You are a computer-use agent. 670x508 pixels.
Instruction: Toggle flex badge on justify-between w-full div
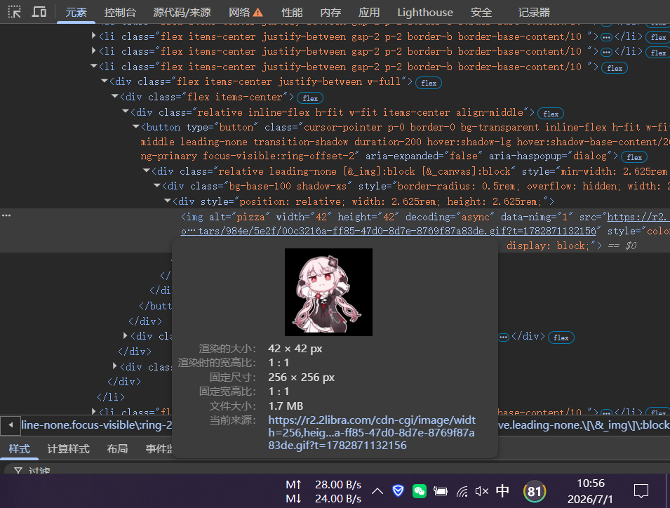[429, 83]
